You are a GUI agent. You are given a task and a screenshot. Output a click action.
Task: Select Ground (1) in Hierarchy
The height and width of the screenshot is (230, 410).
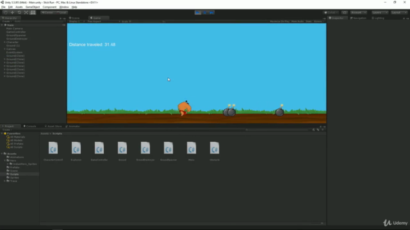click(13, 45)
